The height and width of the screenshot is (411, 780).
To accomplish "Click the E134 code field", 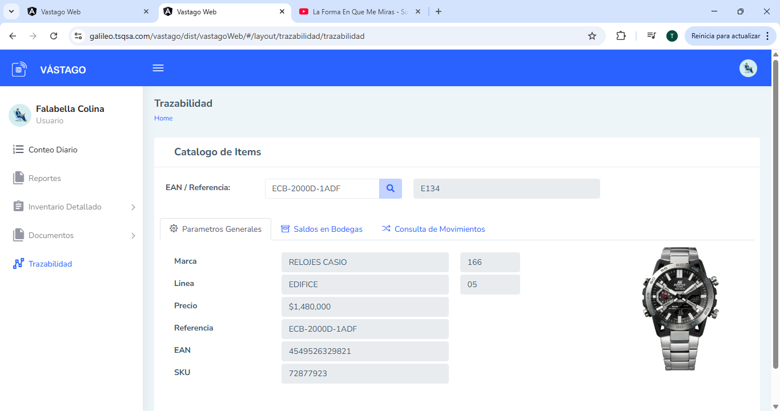I will point(506,188).
